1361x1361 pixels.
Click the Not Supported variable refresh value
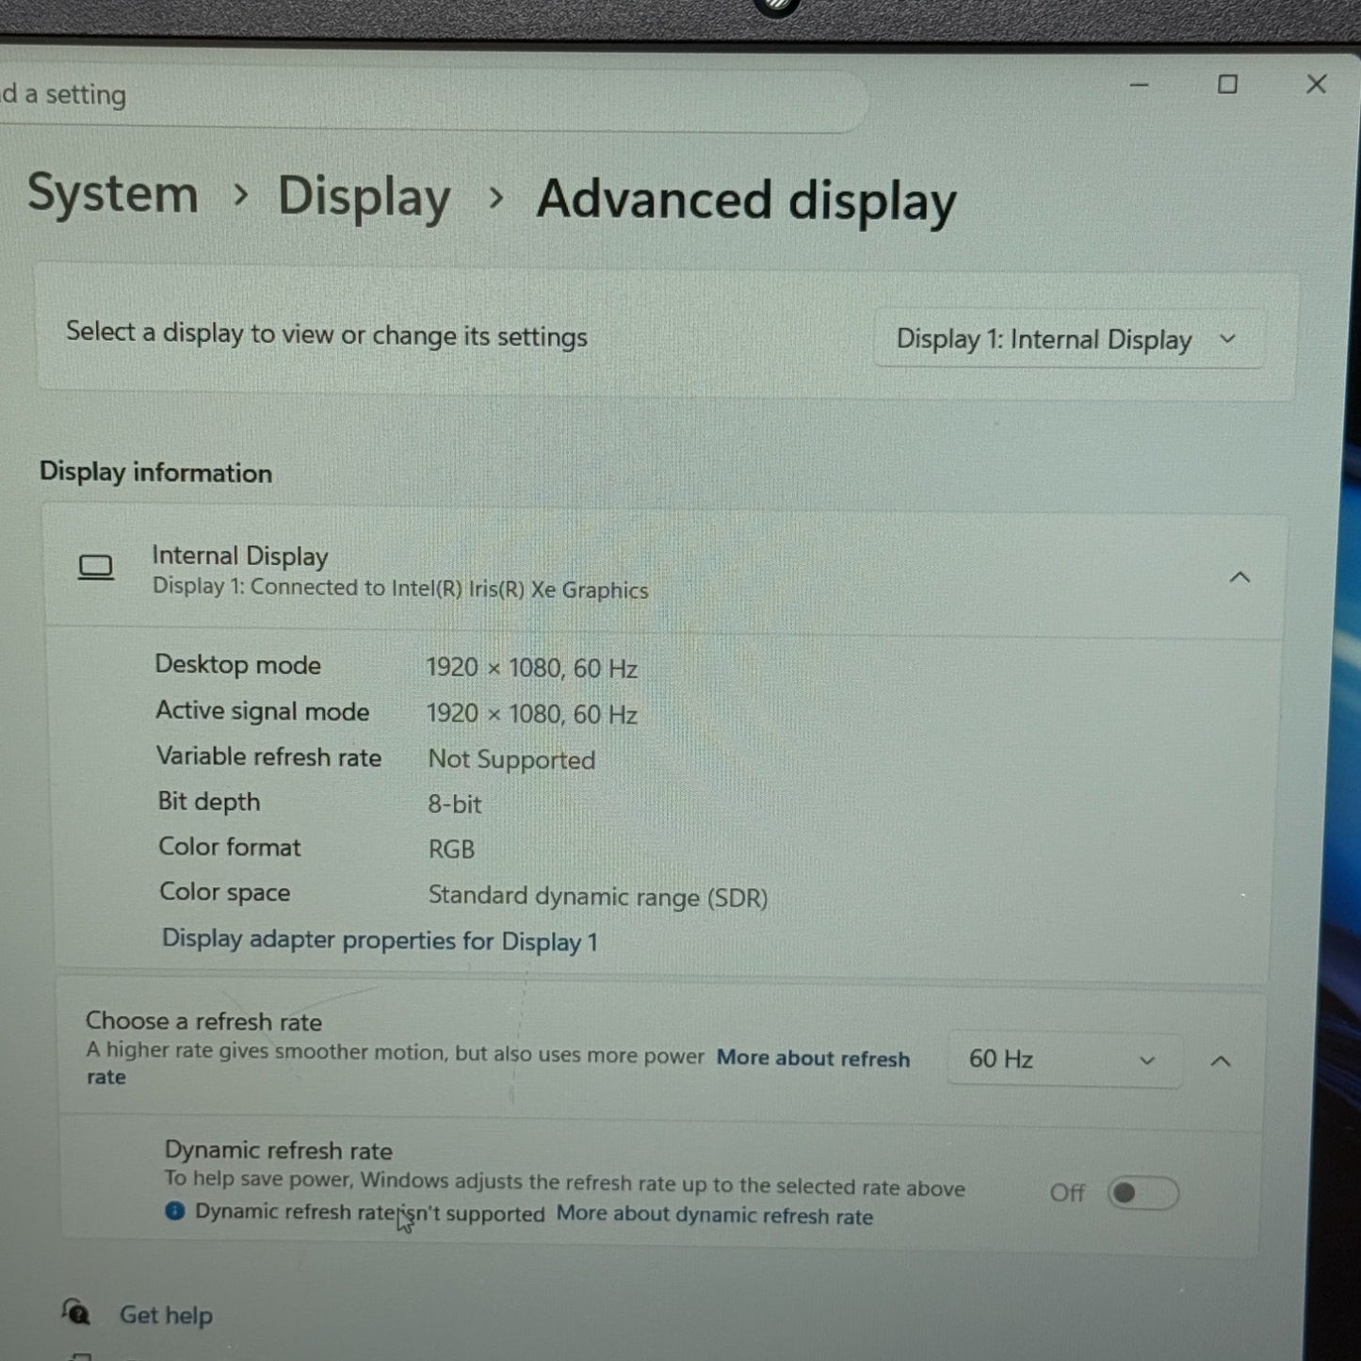[x=511, y=759]
